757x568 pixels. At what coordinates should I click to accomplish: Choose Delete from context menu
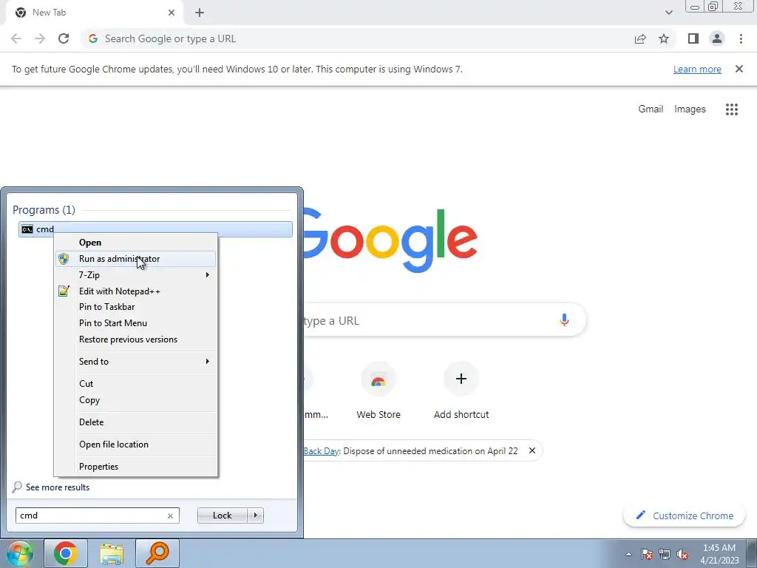point(136,422)
